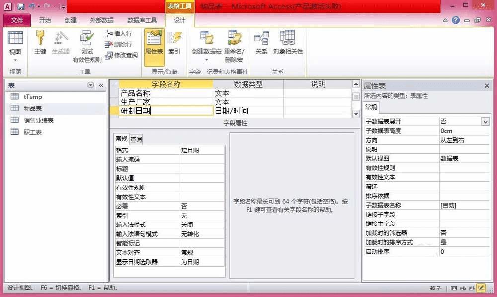
Task: Click quick access toolbar customize dropdown
Action: [63, 6]
